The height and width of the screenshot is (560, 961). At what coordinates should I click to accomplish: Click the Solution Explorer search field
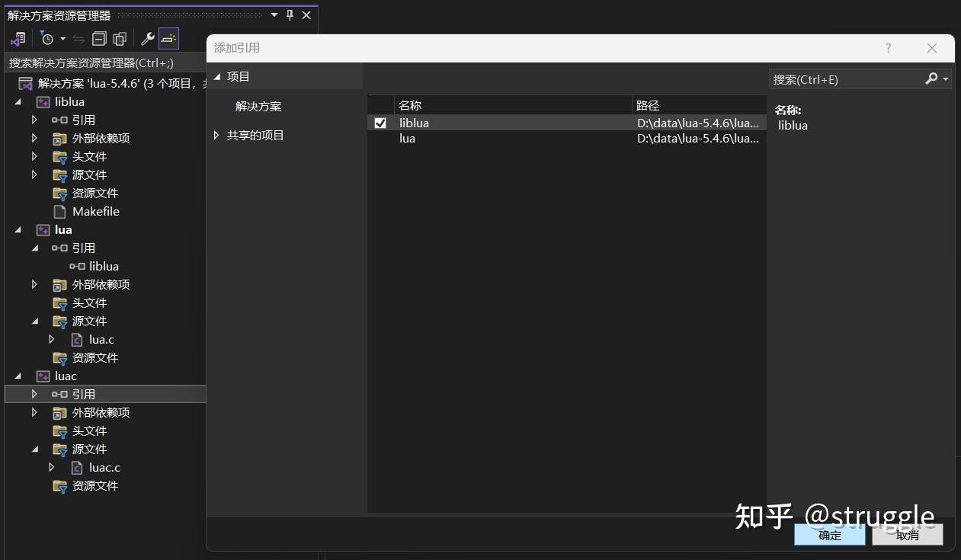click(x=107, y=62)
